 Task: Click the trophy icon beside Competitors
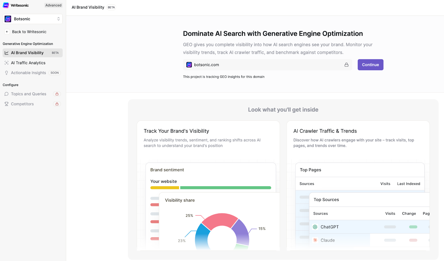click(x=7, y=104)
